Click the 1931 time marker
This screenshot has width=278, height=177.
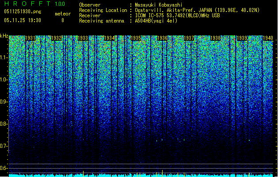click(x=30, y=38)
